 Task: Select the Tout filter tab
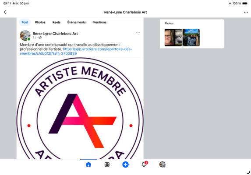[25, 22]
